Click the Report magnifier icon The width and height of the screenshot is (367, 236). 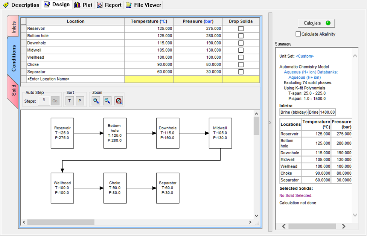(99, 5)
